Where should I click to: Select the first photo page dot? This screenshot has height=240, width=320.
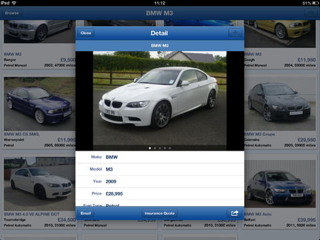[x=150, y=148]
